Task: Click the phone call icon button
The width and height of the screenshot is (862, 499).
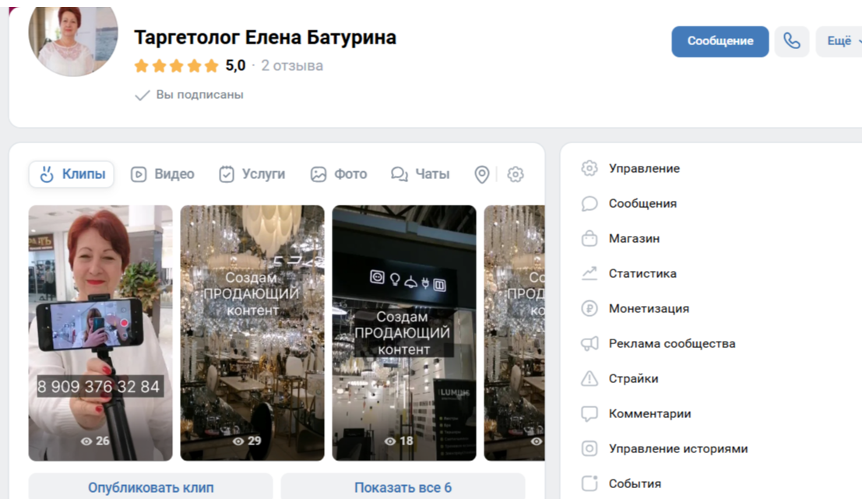Action: (791, 41)
